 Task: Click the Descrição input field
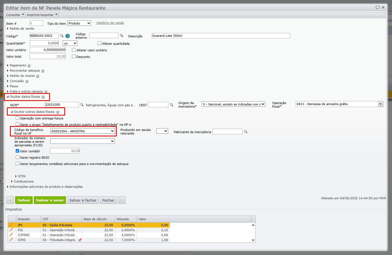tap(221, 36)
